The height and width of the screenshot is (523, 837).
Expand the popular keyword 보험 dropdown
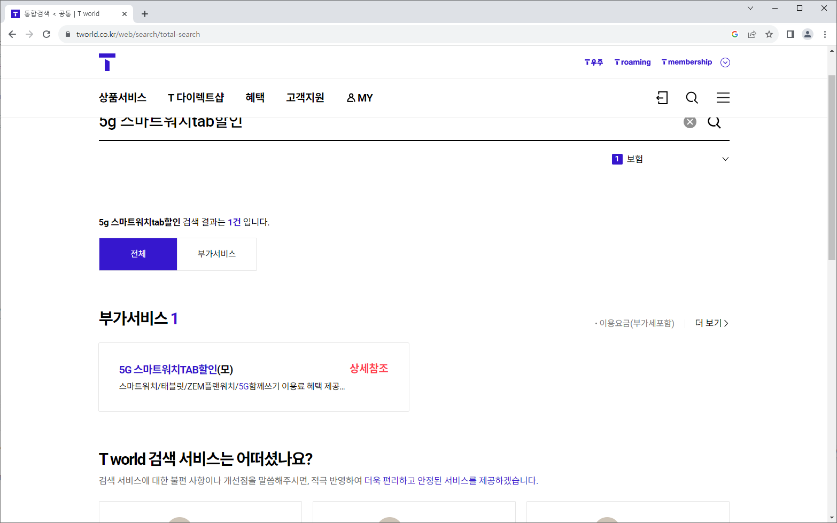[x=725, y=159]
